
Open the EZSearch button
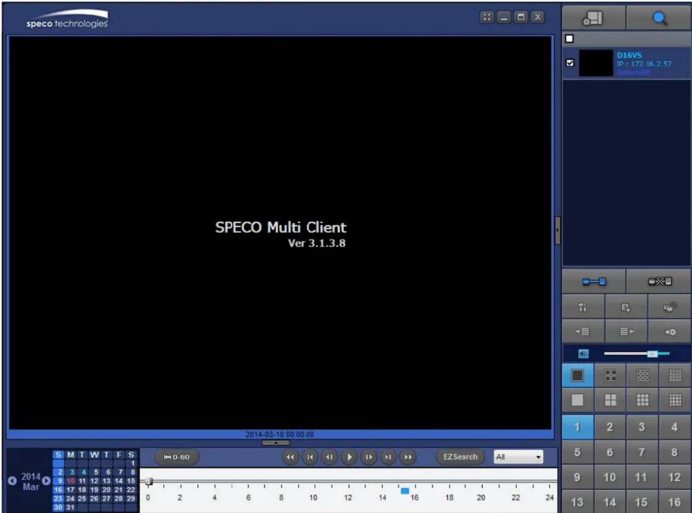click(x=460, y=457)
